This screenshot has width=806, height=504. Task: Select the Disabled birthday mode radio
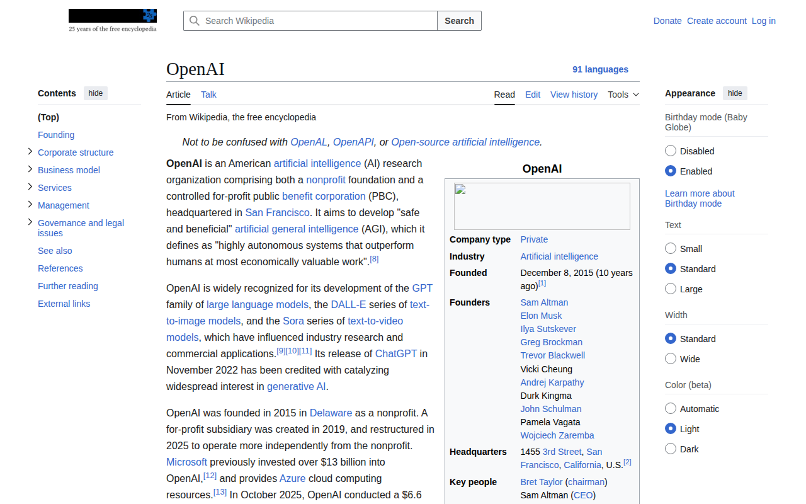671,151
